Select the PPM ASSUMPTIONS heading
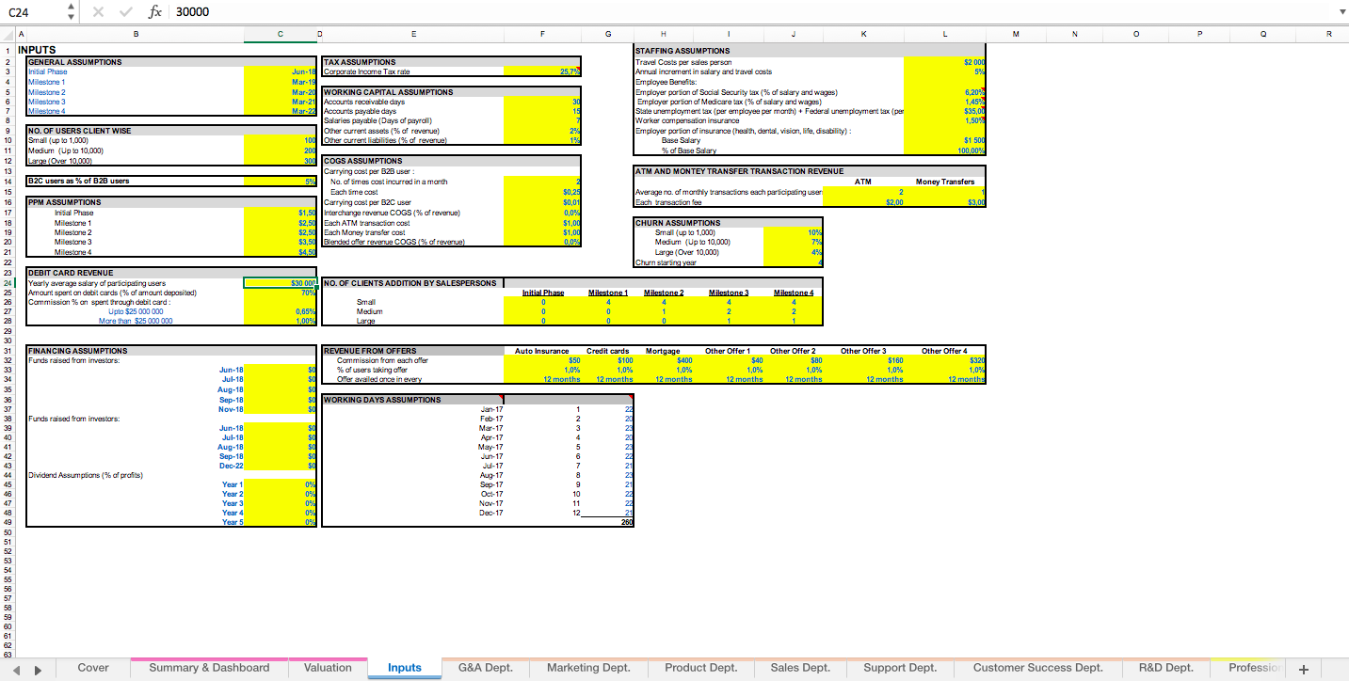This screenshot has height=681, width=1349. pos(65,202)
